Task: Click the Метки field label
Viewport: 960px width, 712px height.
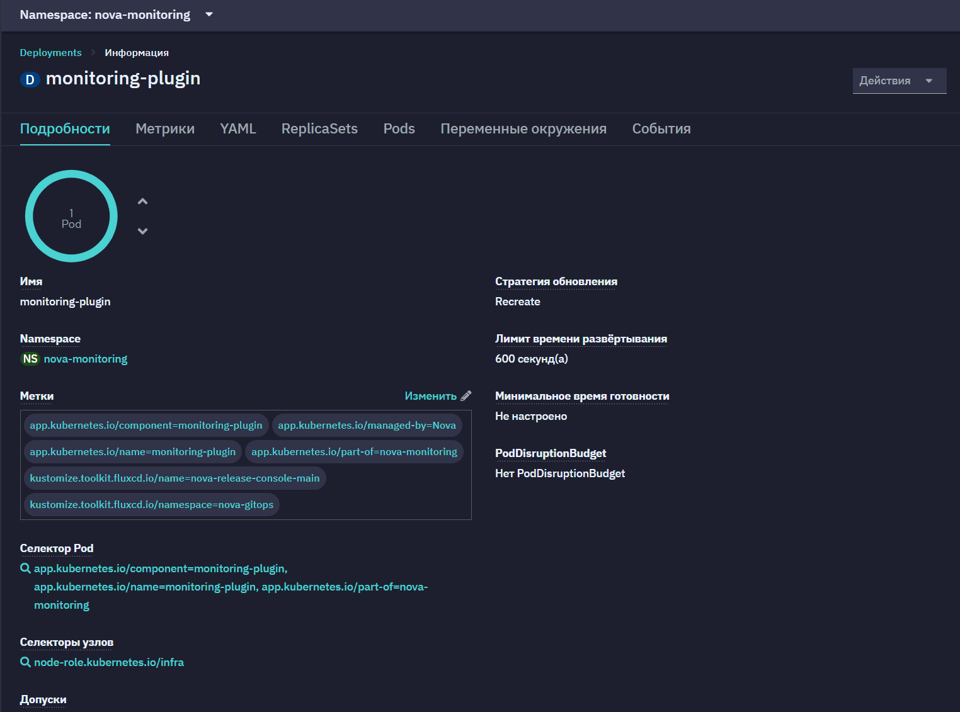Action: pyautogui.click(x=37, y=396)
